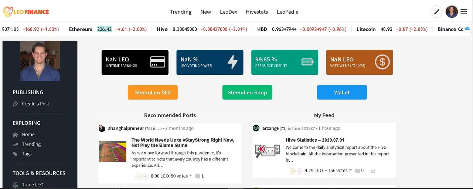Open New in top navigation
The image size is (473, 189).
coord(206,12)
